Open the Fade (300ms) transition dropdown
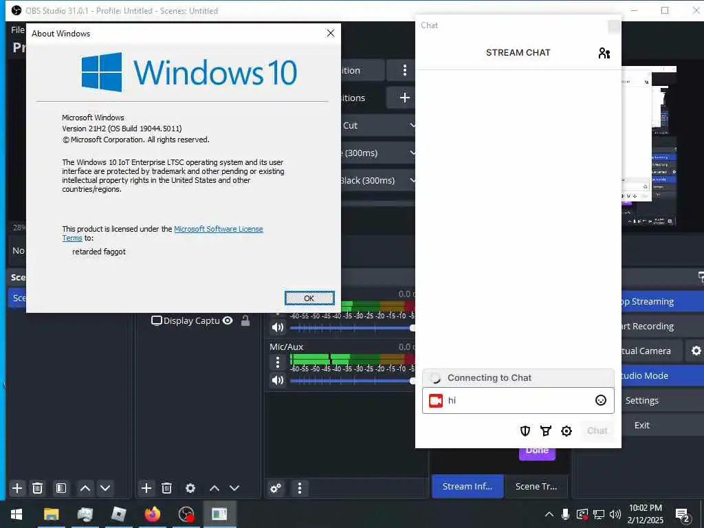This screenshot has height=528, width=704. (378, 153)
